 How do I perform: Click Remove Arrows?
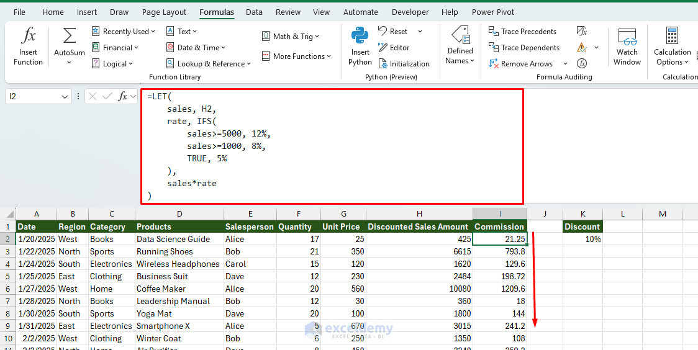[x=521, y=63]
